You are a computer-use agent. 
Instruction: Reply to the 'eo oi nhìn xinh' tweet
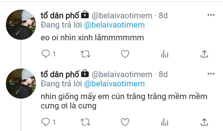pyautogui.click(x=46, y=54)
